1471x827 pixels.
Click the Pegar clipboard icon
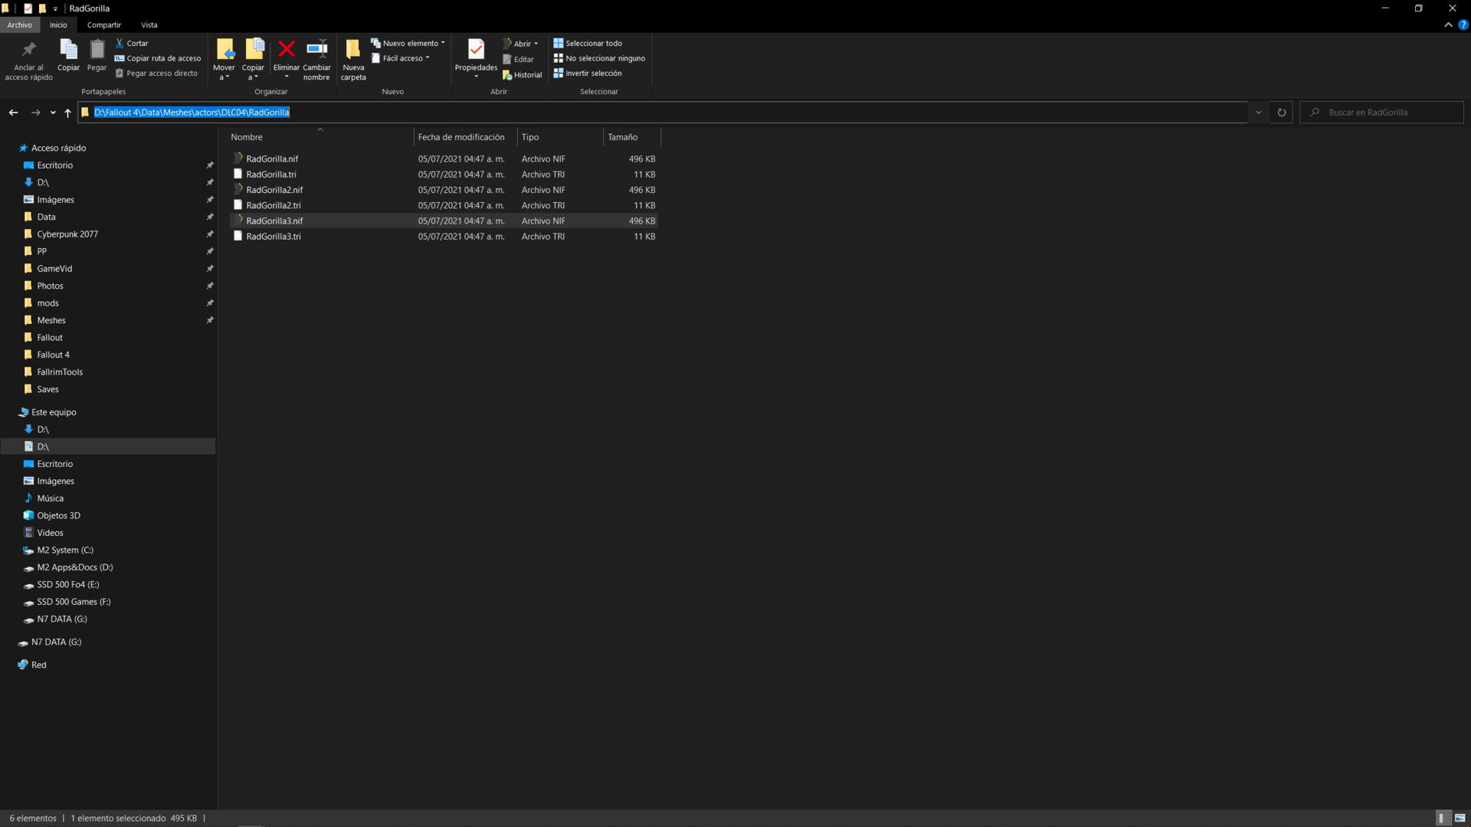tap(97, 50)
